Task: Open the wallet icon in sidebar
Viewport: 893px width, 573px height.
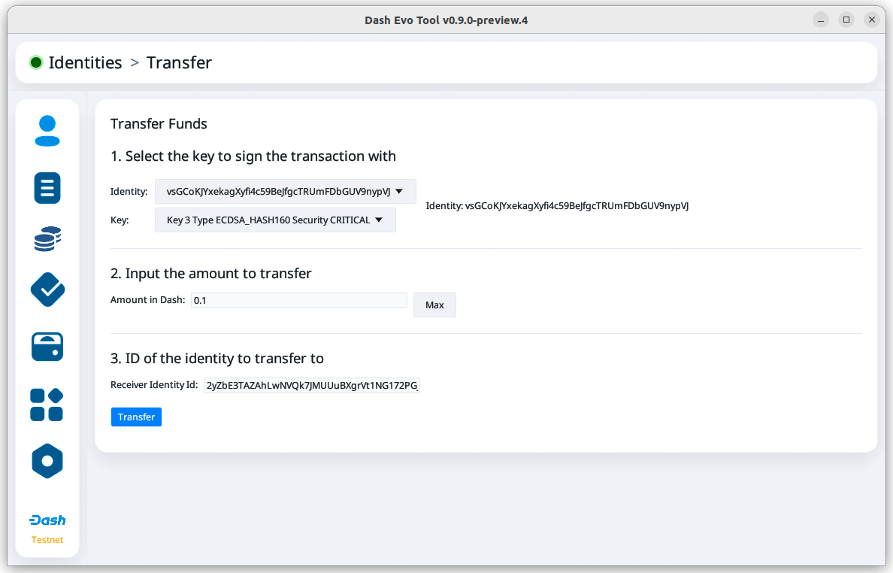Action: tap(47, 347)
